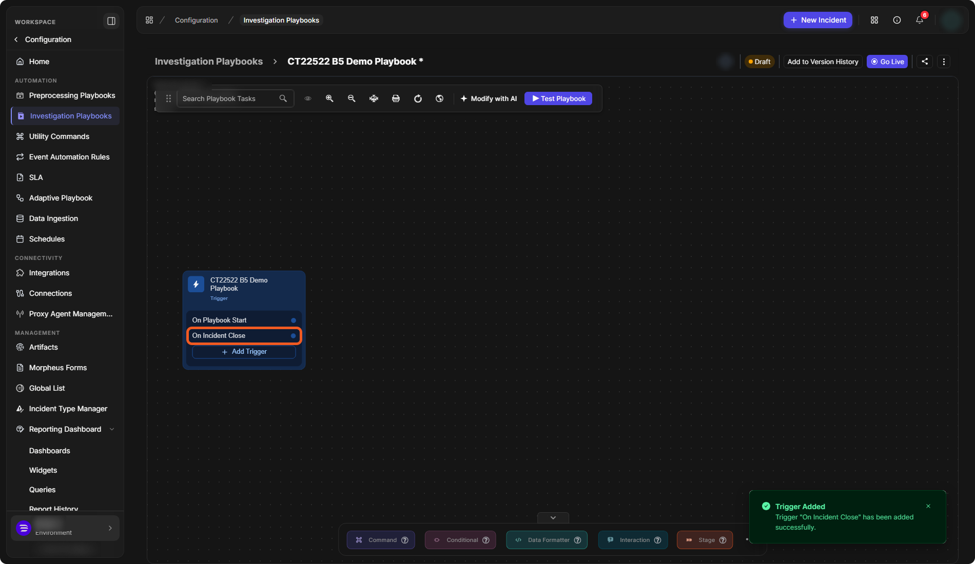Click the Go Live button
975x564 pixels.
pos(887,62)
